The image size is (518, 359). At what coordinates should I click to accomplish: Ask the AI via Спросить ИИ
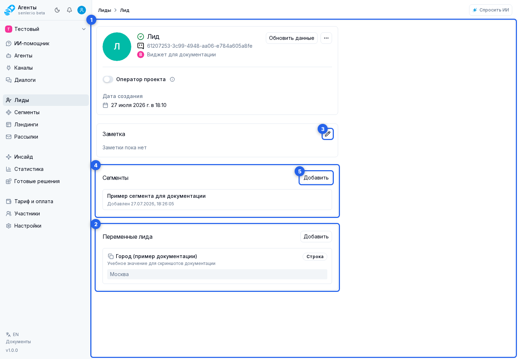491,10
